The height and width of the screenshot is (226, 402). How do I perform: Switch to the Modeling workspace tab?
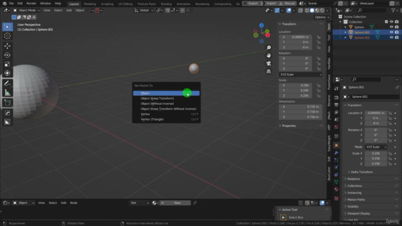coord(90,4)
